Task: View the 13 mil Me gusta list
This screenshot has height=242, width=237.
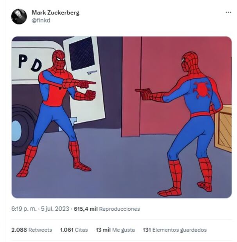Action: point(115,230)
